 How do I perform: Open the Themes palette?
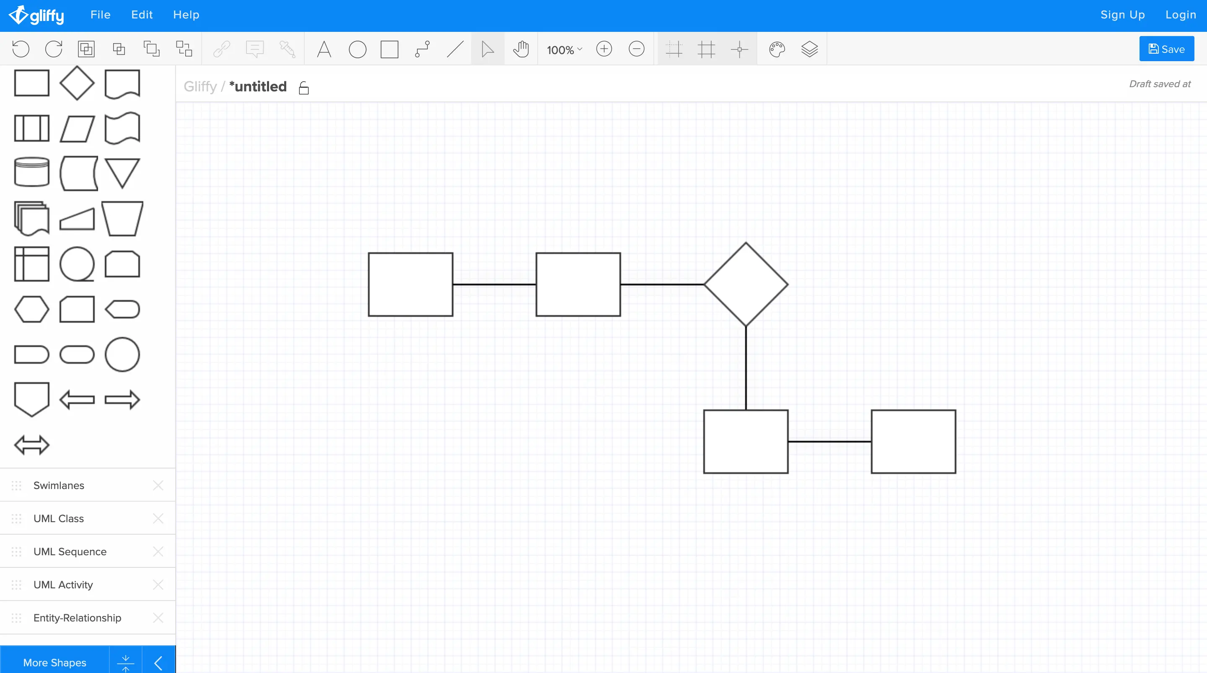tap(777, 49)
